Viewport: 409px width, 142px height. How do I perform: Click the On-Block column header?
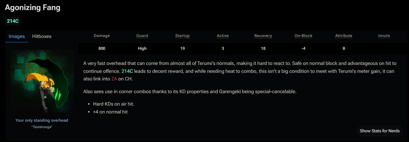point(303,36)
